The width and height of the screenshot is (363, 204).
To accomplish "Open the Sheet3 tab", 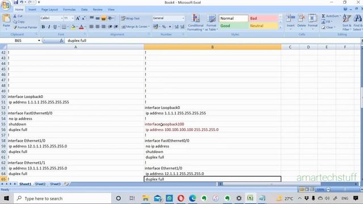I will point(56,184).
